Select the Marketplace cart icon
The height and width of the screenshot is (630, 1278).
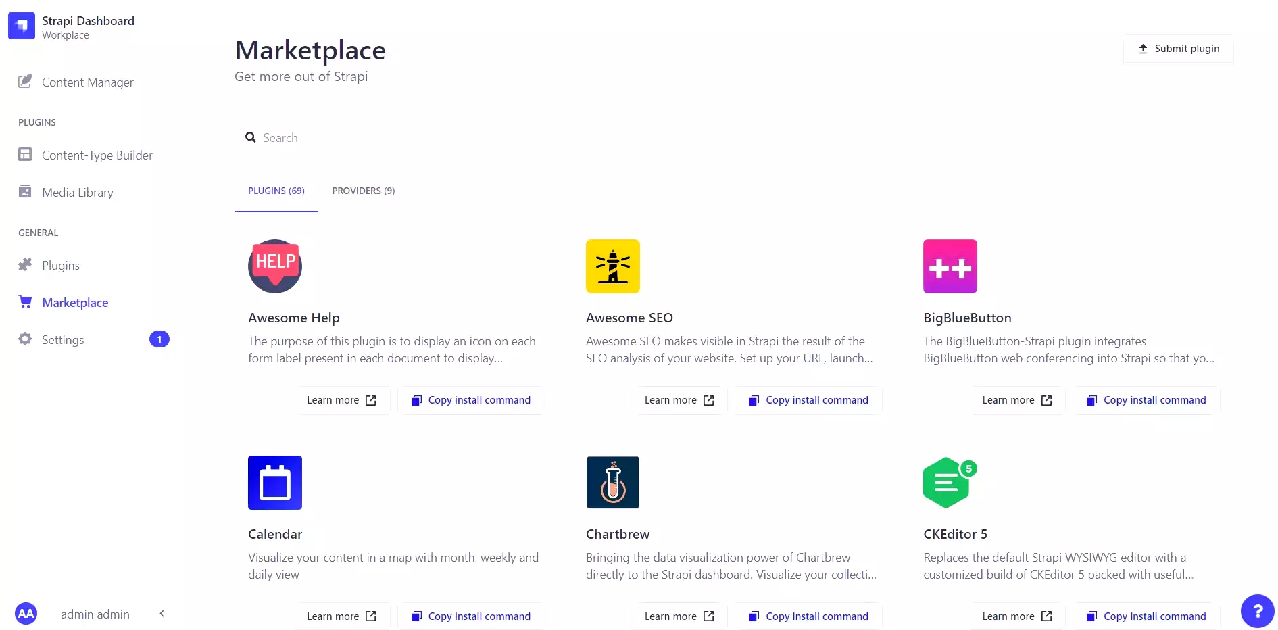point(24,302)
